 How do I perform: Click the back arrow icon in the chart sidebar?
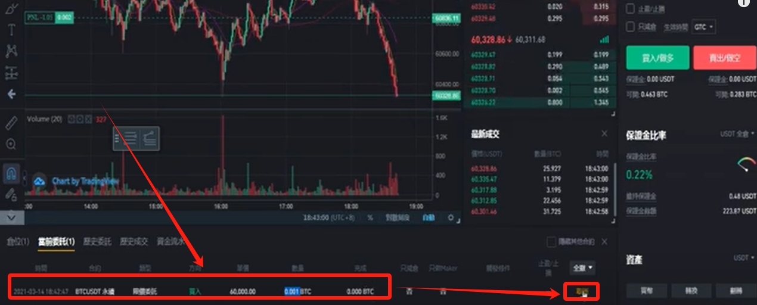(x=11, y=94)
